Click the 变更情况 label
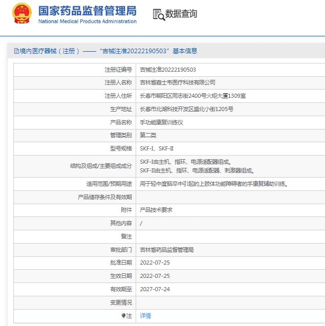Viewport: 325px width, 326px height. tap(121, 302)
